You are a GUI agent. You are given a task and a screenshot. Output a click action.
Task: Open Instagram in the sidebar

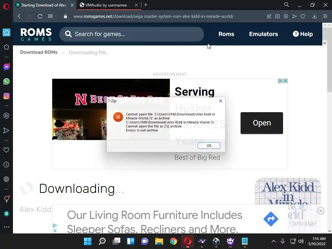click(6, 96)
